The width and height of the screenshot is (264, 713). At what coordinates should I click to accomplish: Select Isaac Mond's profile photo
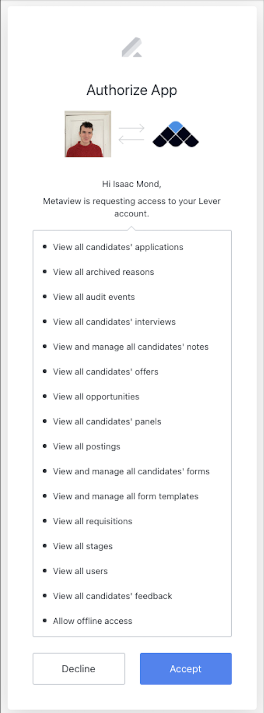88,134
